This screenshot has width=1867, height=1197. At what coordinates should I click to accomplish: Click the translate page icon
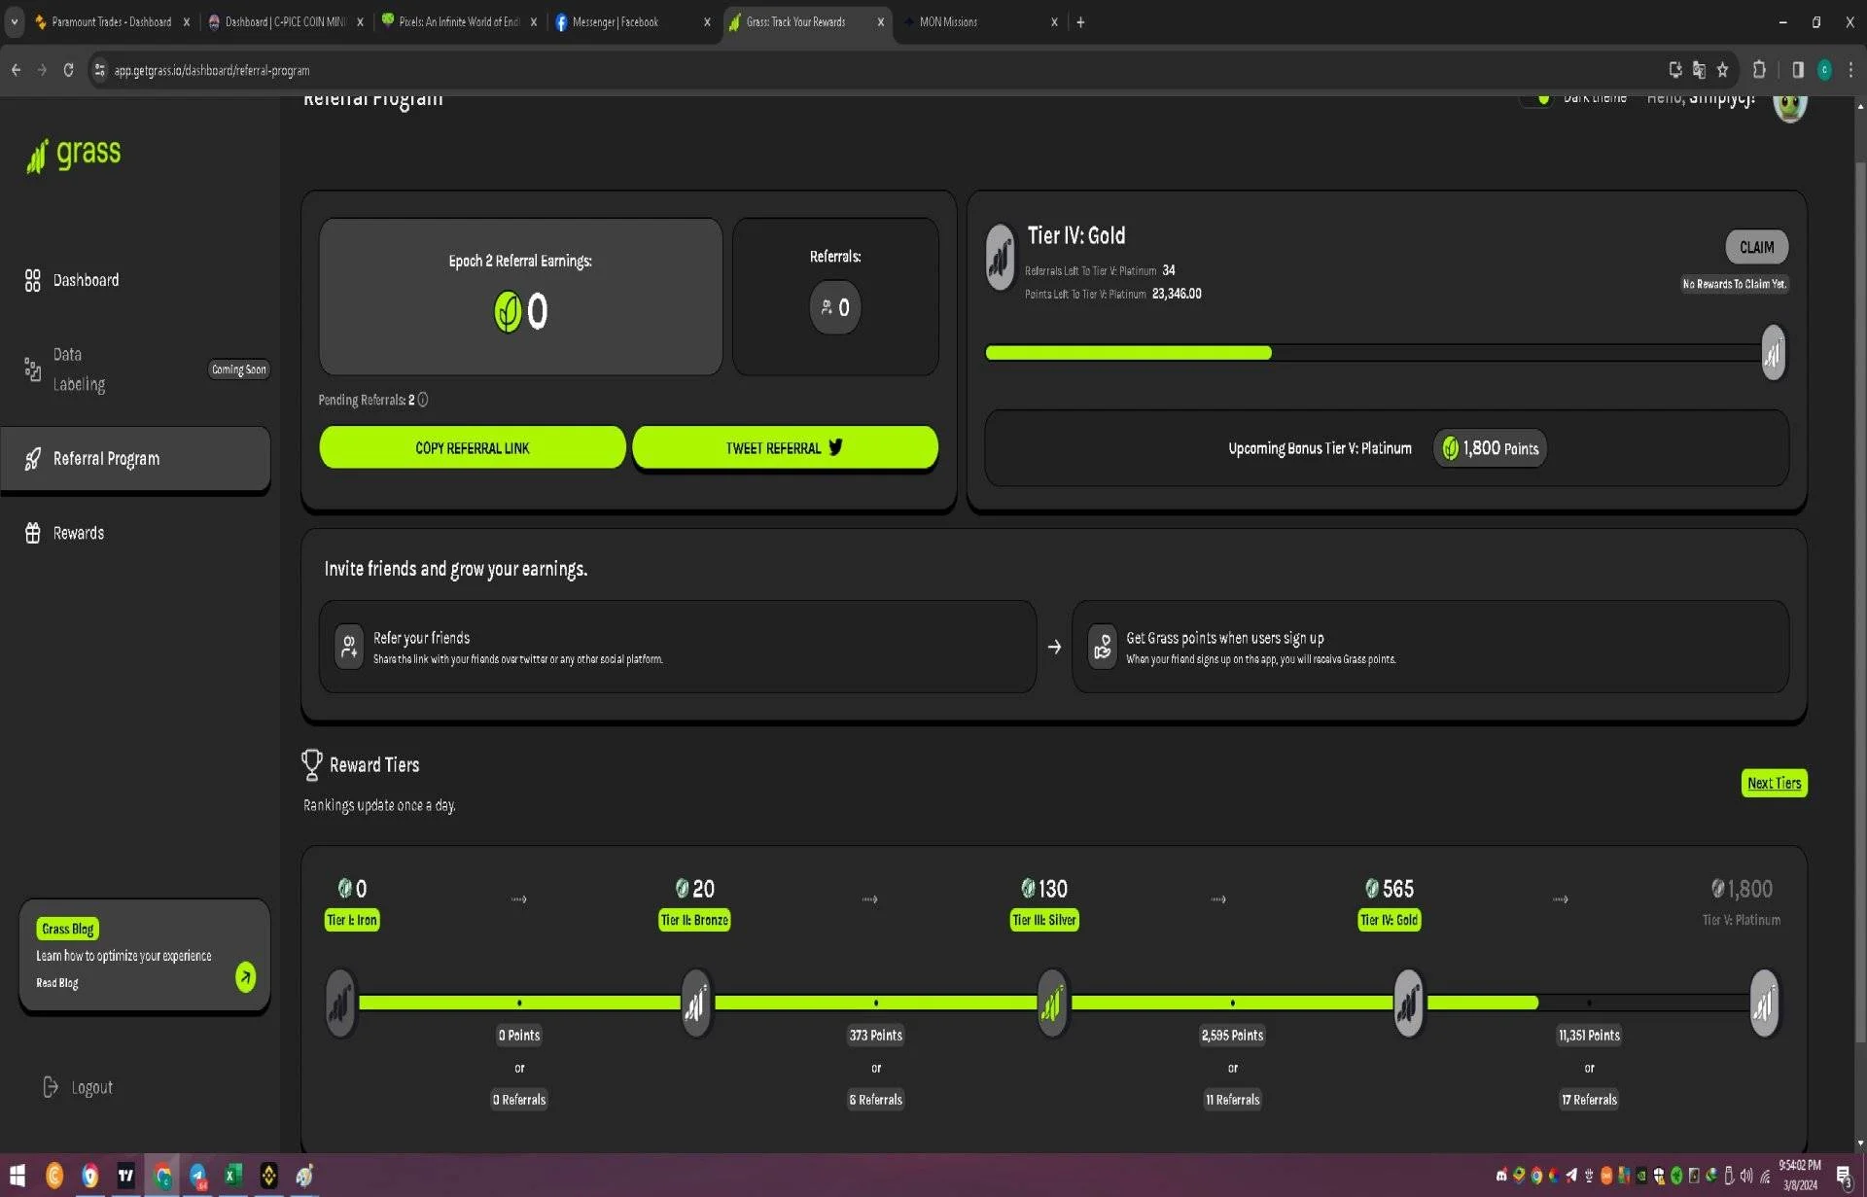(x=1699, y=70)
